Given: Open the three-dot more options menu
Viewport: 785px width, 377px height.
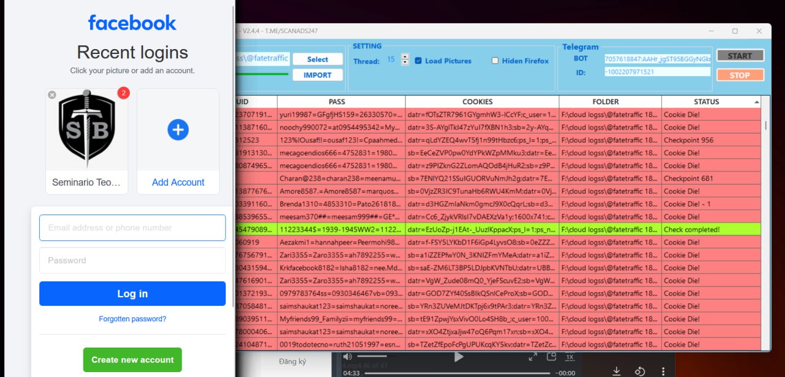Looking at the screenshot, I should 663,371.
